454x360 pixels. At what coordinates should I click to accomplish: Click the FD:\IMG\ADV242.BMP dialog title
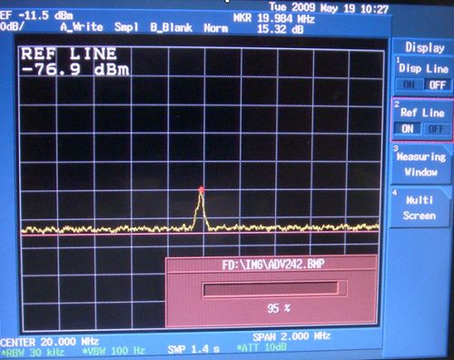(x=273, y=265)
